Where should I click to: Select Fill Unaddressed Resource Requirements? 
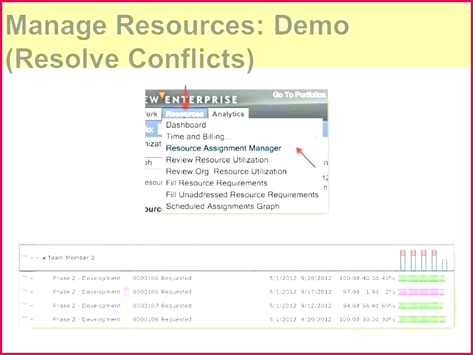click(x=242, y=194)
